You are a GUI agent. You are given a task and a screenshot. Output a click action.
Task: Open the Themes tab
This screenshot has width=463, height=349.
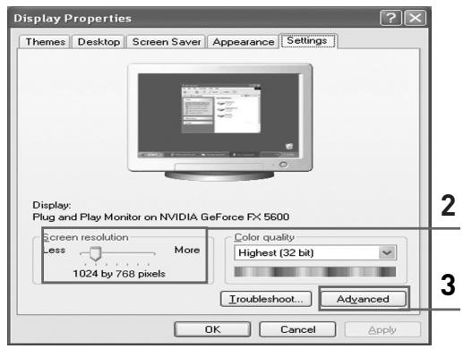[45, 42]
